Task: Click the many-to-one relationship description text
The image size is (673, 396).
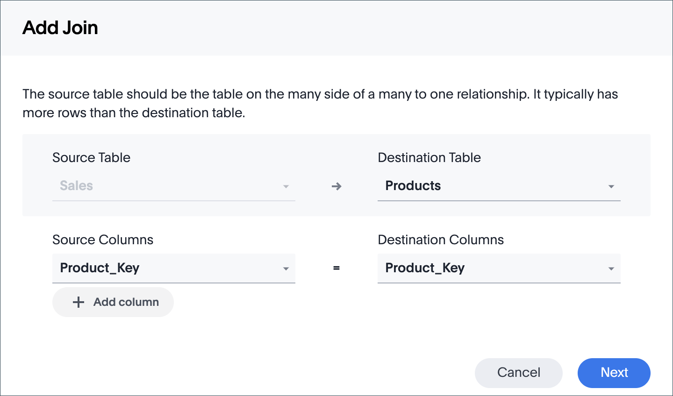Action: click(x=320, y=103)
